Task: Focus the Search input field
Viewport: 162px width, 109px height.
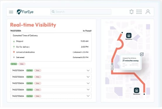Action: (x=81, y=12)
